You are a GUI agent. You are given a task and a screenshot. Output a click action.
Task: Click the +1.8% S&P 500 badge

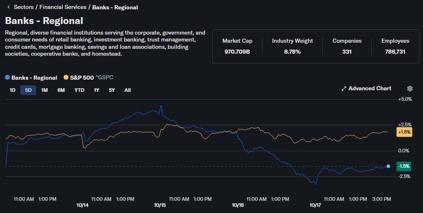pos(404,132)
